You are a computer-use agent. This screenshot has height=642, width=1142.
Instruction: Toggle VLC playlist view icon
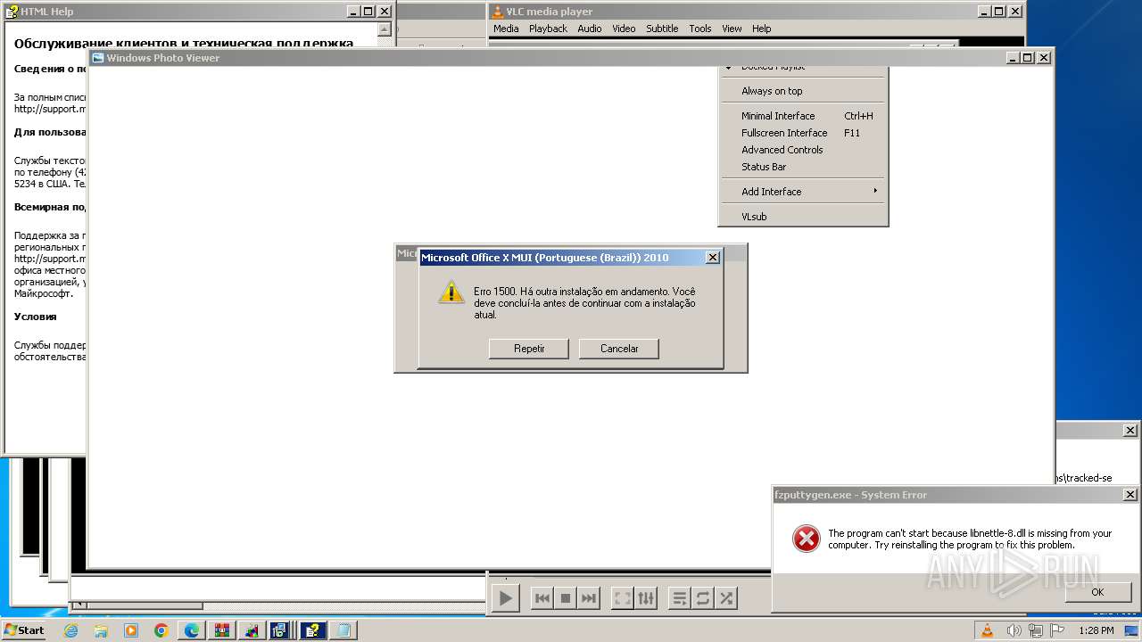pyautogui.click(x=680, y=598)
